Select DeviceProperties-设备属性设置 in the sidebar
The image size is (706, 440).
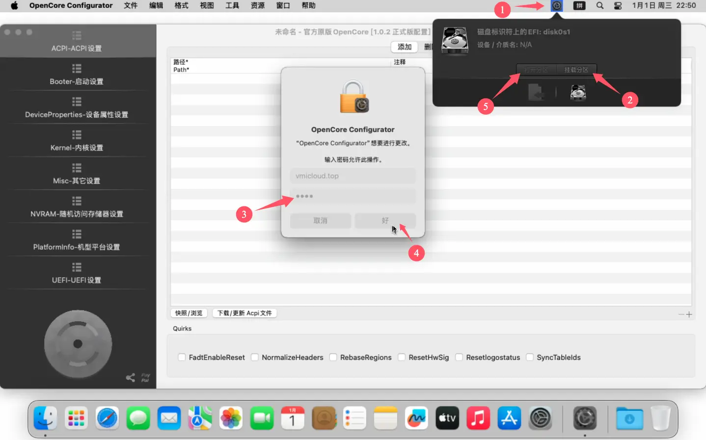click(77, 107)
